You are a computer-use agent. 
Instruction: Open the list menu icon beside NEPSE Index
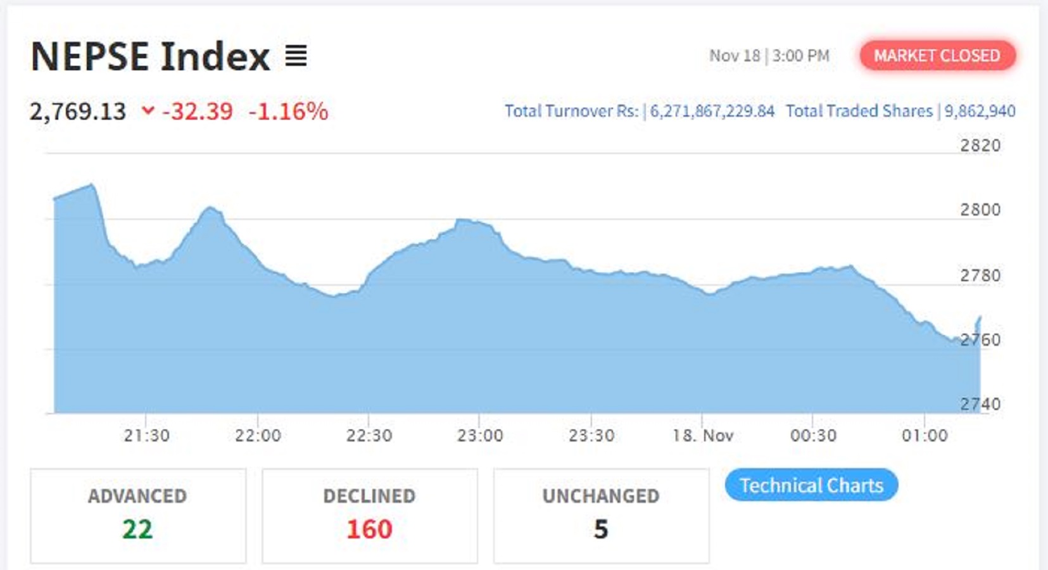(296, 56)
